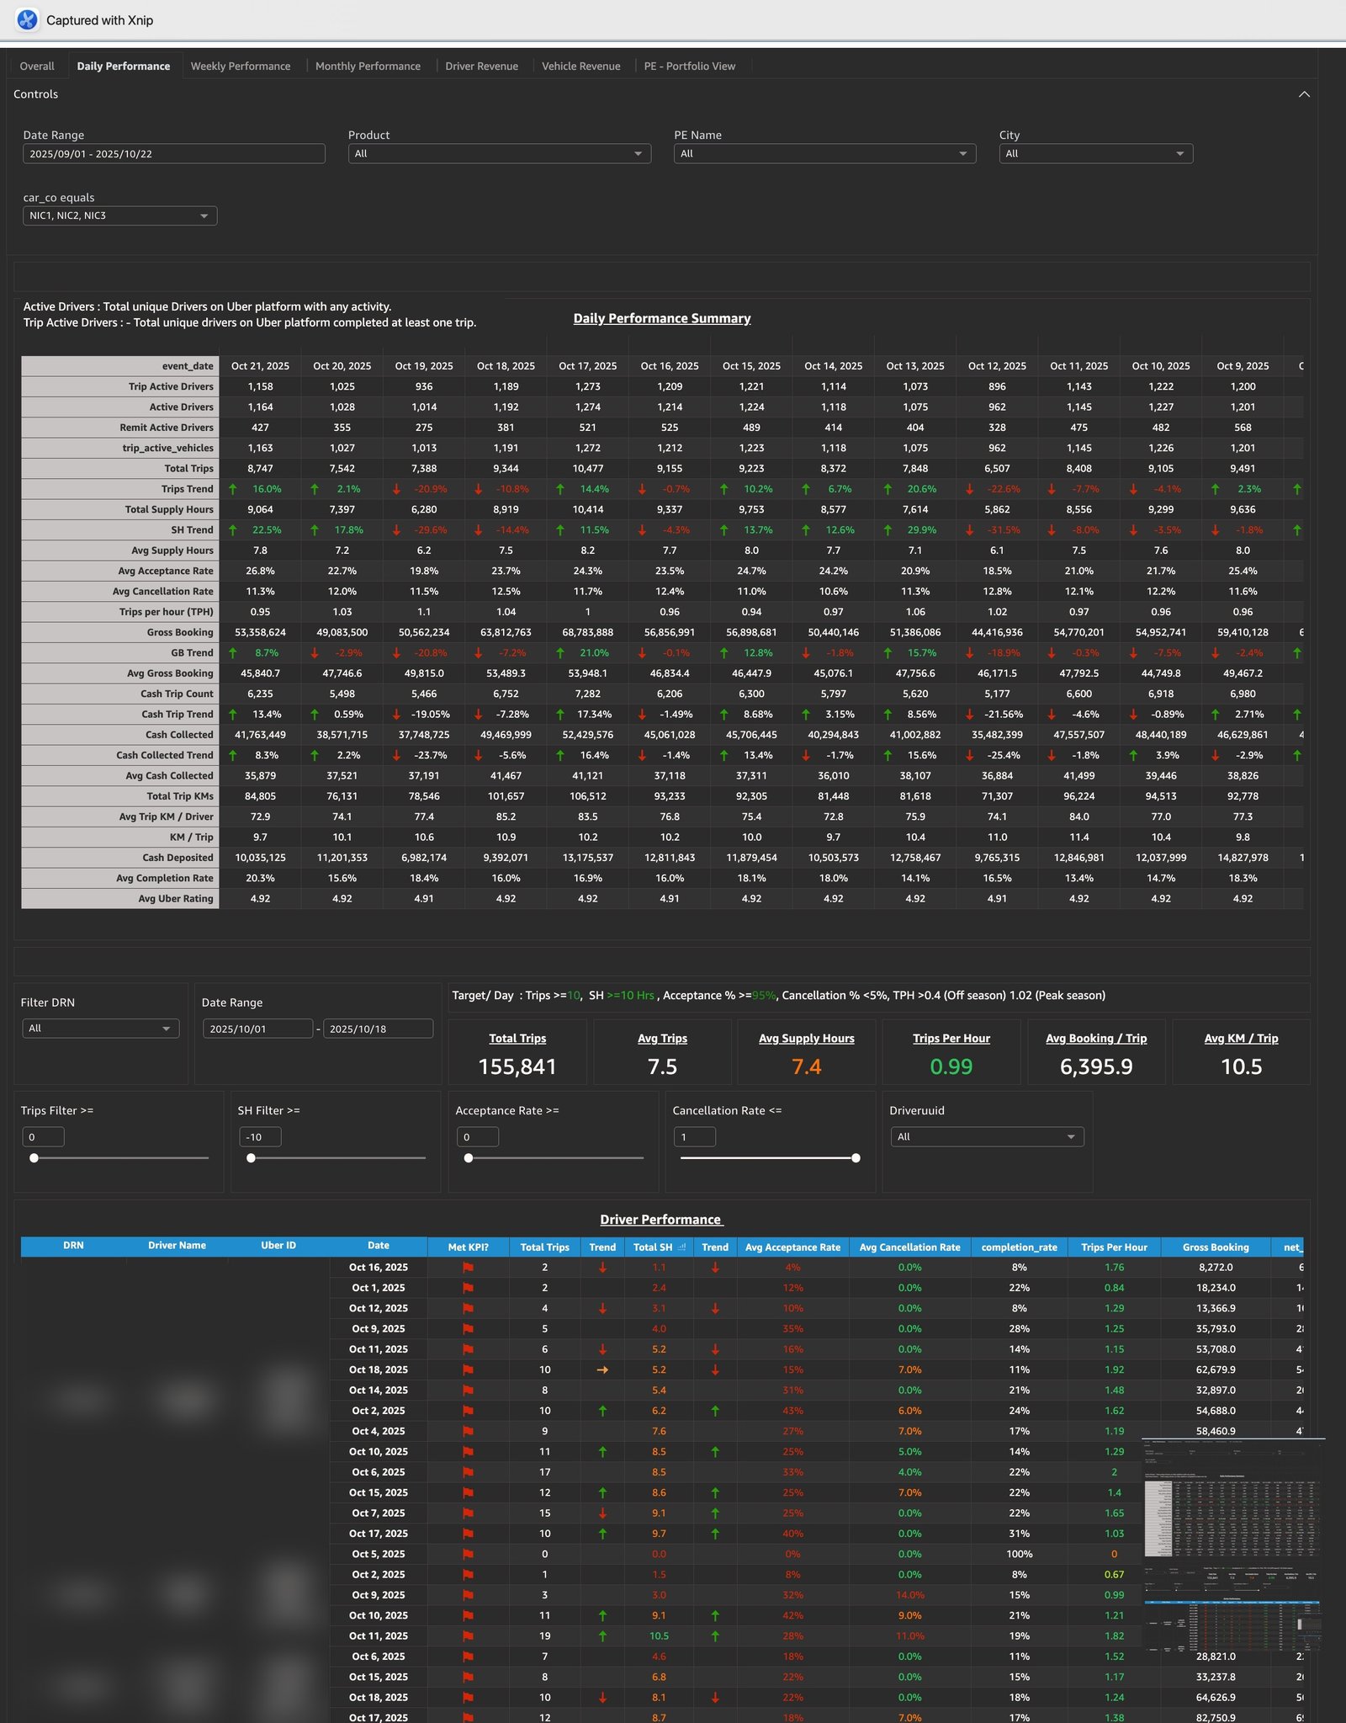The image size is (1346, 1723).
Task: Click the Trips Filter slider handle
Action: (34, 1158)
